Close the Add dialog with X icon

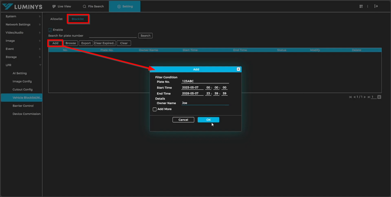point(239,69)
